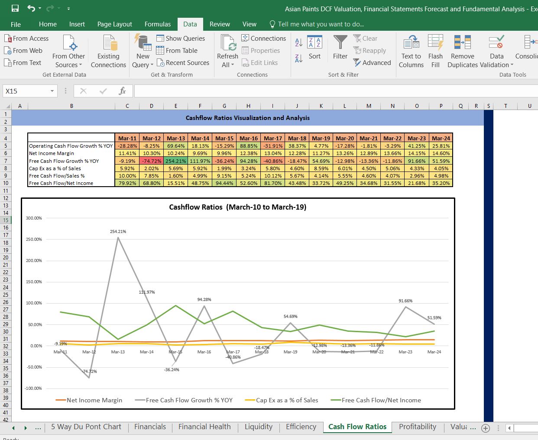
Task: Toggle the Filter funnel
Action: 340,48
